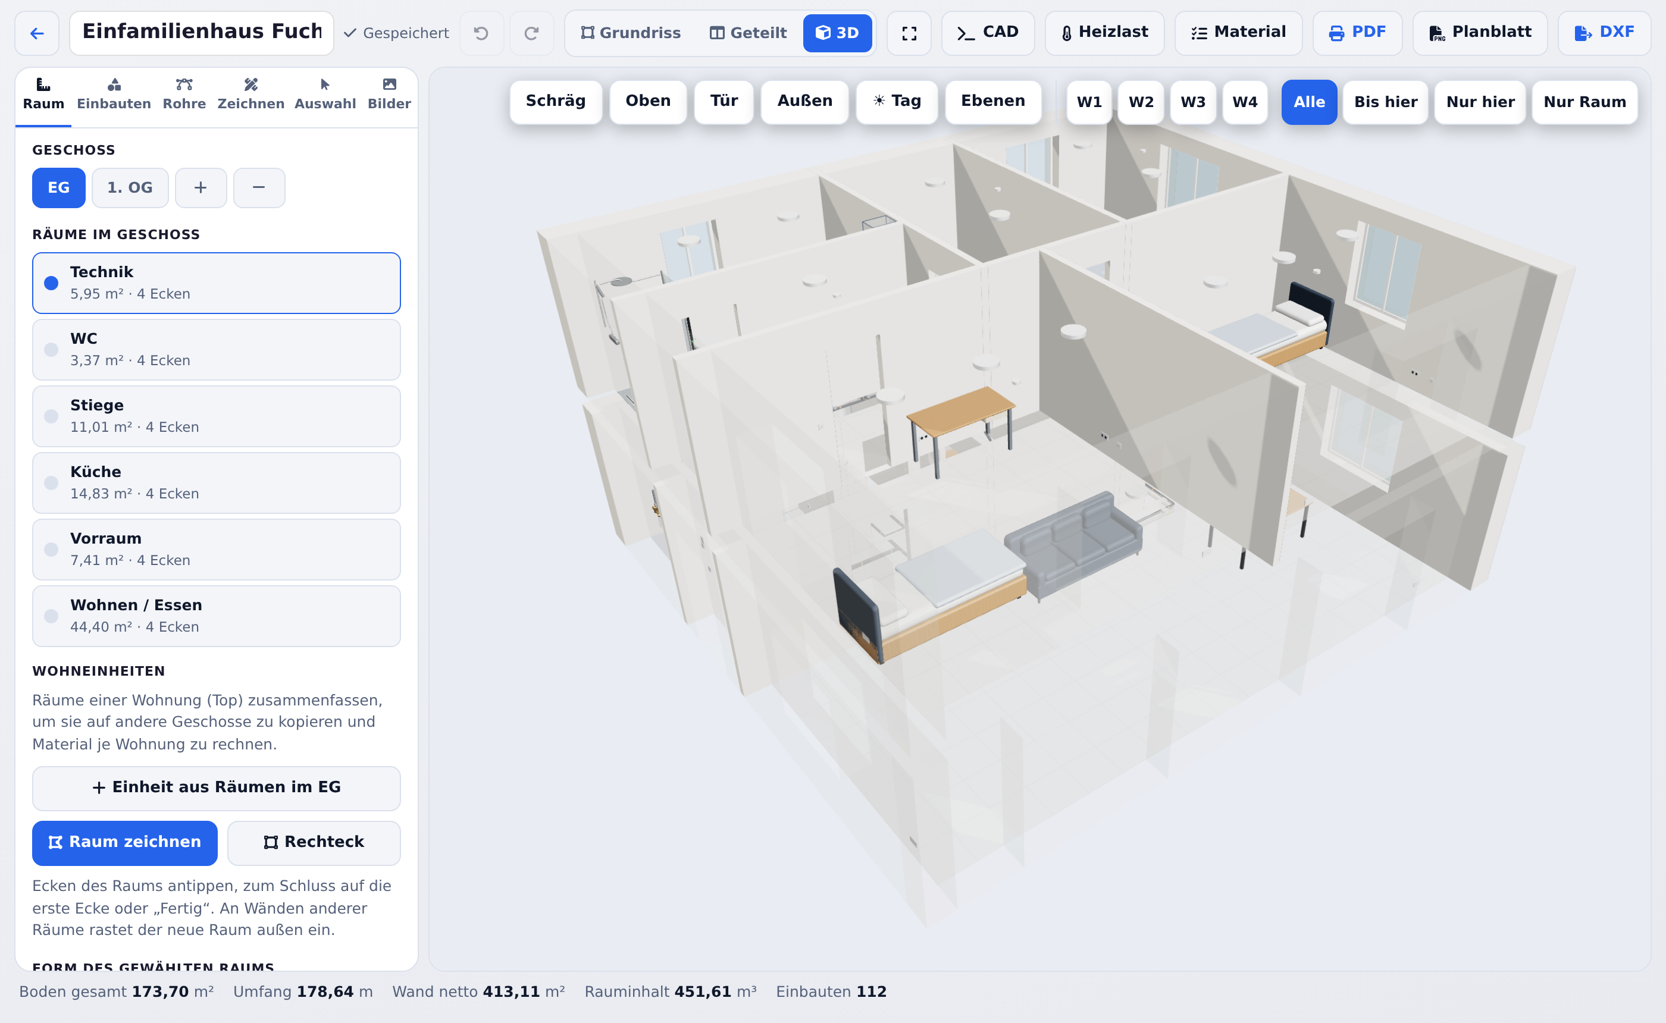Screen dimensions: 1666x1023
Task: Open the Rohre tab
Action: tap(184, 94)
